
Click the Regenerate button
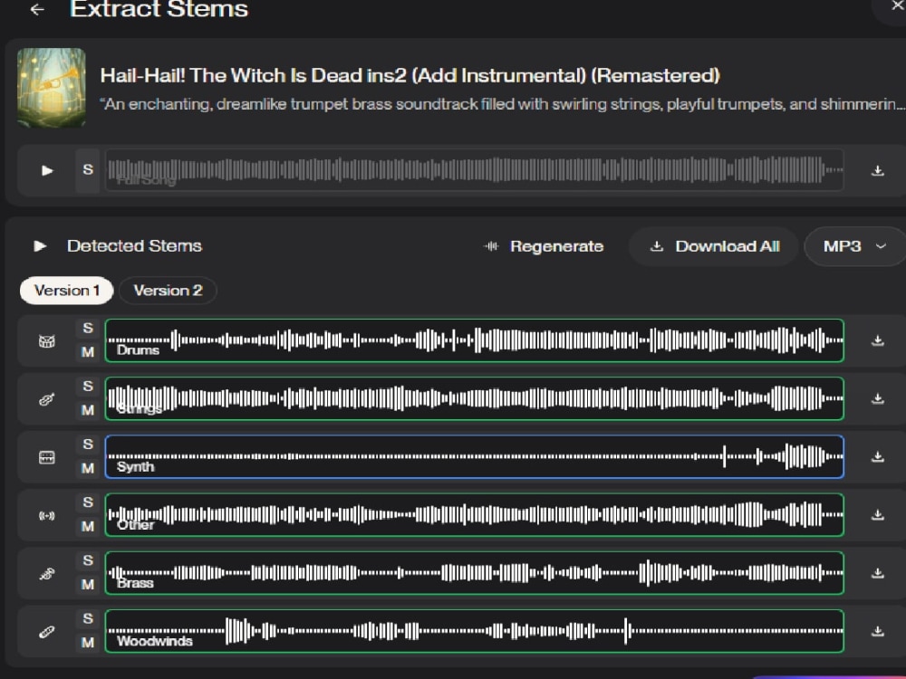[544, 246]
